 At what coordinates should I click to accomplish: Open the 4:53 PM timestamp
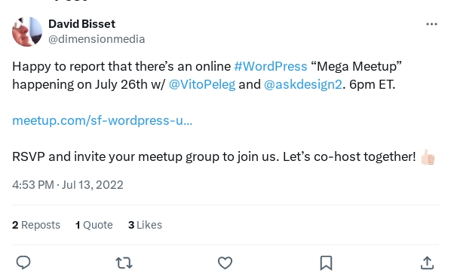click(33, 185)
